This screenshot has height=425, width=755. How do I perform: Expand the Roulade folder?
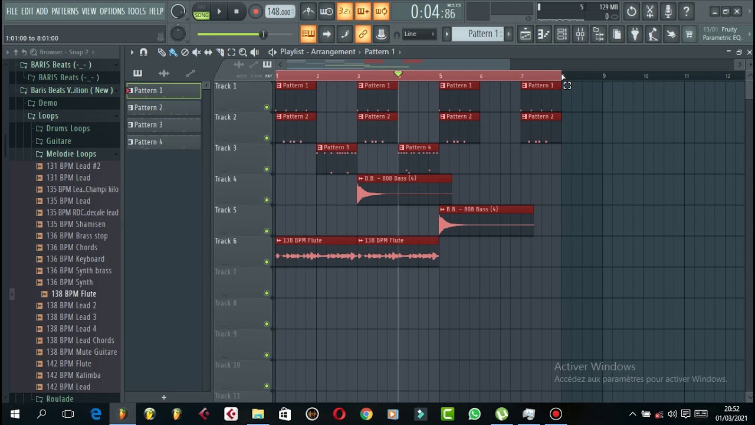click(x=60, y=399)
